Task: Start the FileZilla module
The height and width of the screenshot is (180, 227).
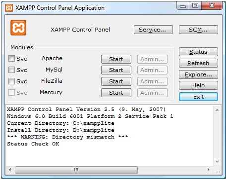Action: click(x=116, y=81)
